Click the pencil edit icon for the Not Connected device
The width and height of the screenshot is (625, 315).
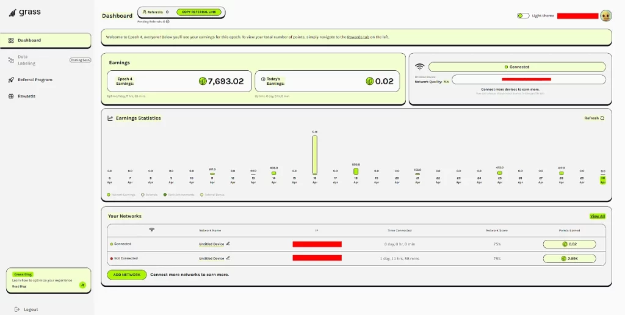pos(228,258)
